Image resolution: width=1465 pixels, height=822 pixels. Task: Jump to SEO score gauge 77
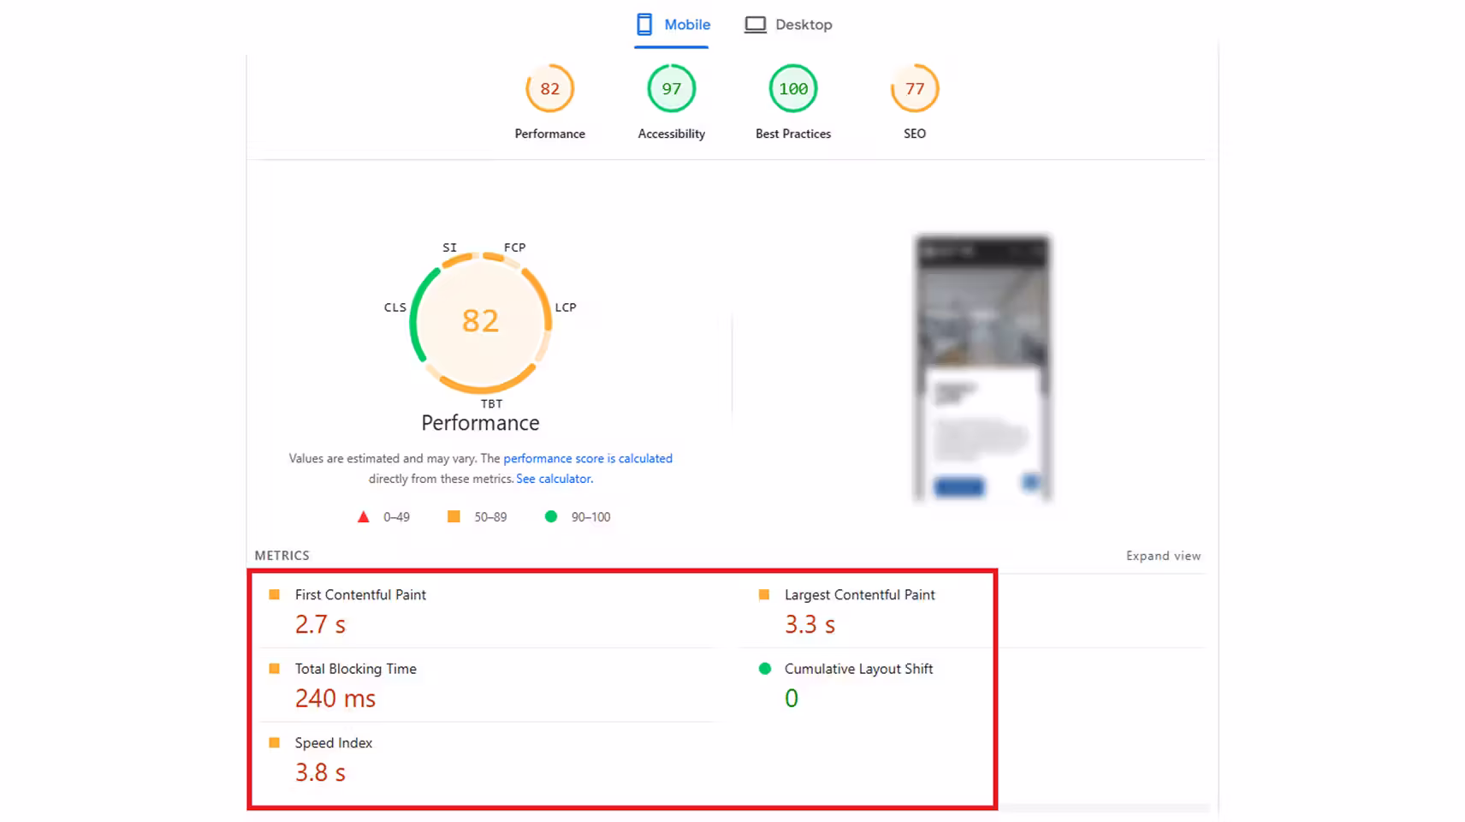(915, 88)
